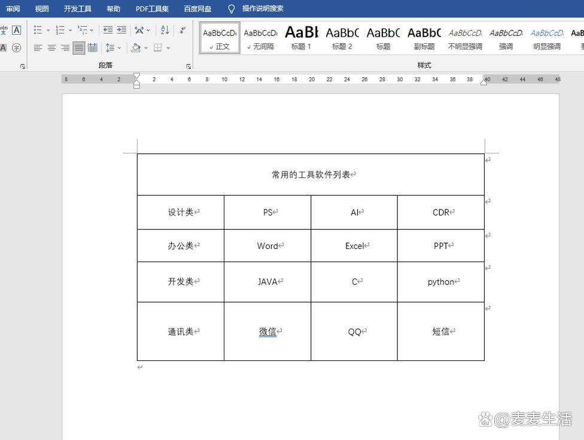Image resolution: width=584 pixels, height=440 pixels.
Task: Select the 帮助 tab
Action: pos(113,8)
